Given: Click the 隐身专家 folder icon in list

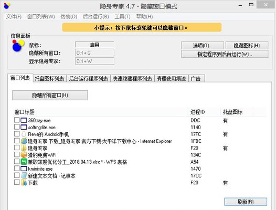Looking at the screenshot, I should coord(24,148).
